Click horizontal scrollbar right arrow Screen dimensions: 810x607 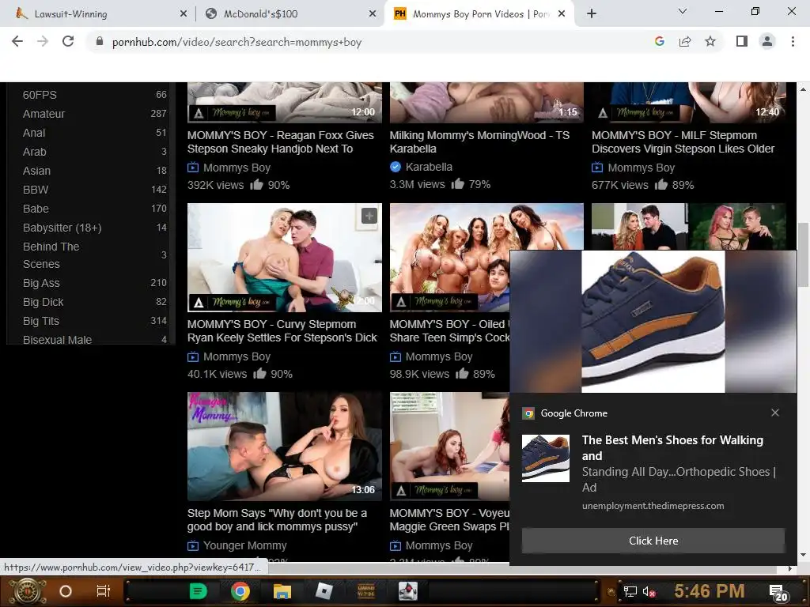(x=790, y=568)
